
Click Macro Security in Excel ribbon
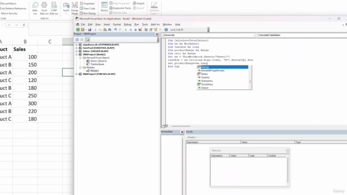[x=9, y=13]
